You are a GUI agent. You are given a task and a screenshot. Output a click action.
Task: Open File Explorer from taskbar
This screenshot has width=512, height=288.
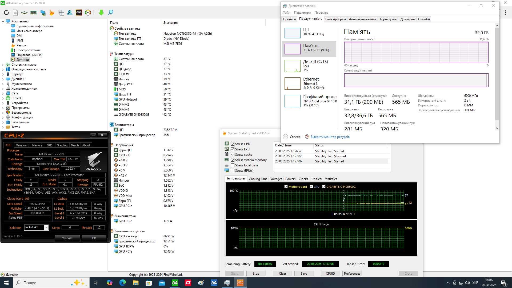[136, 283]
